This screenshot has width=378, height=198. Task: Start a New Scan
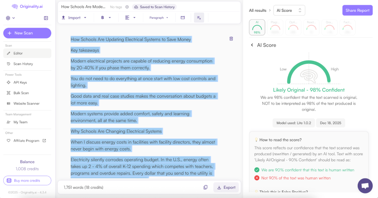27,33
